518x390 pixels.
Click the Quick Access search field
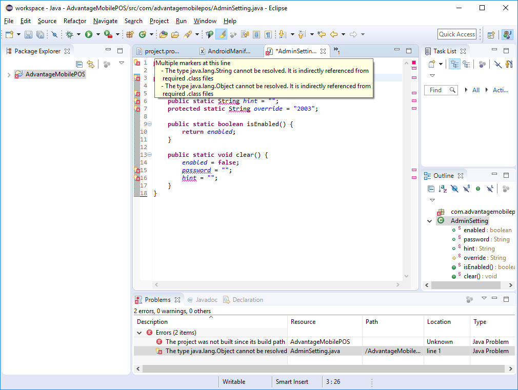coord(457,34)
